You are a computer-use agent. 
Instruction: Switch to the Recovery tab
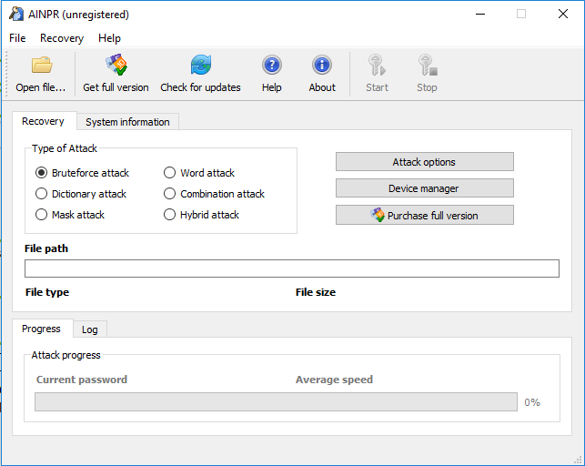tap(44, 121)
